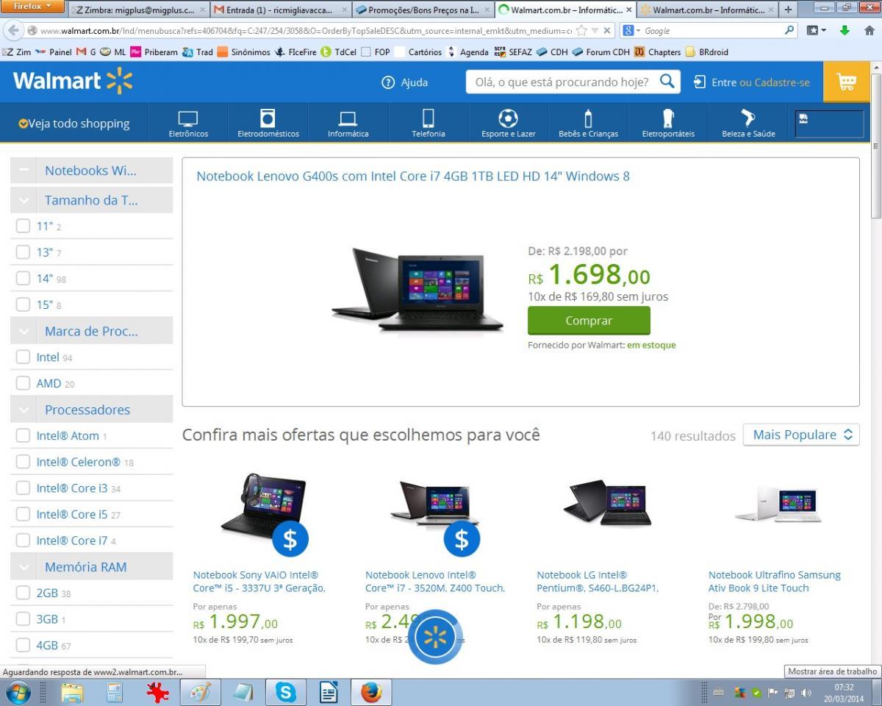Check the Intel Celeron filter

coord(23,462)
